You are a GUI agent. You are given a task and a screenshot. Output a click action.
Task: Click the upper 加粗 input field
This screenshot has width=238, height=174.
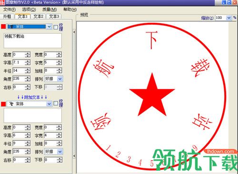(x=50, y=71)
